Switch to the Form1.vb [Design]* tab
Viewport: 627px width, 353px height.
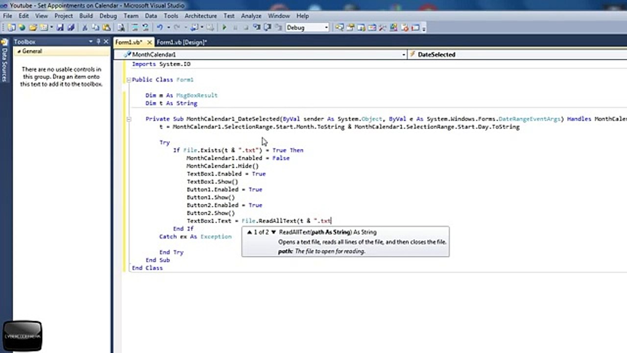click(182, 42)
